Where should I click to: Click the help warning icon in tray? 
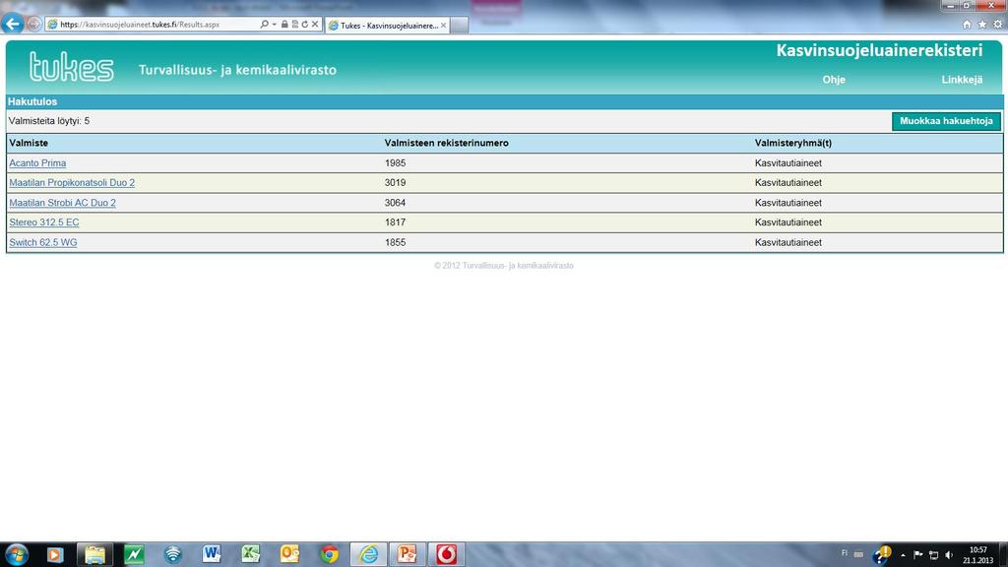coord(881,555)
